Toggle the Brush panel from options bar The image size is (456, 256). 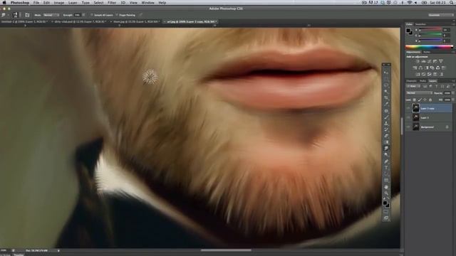(x=27, y=15)
